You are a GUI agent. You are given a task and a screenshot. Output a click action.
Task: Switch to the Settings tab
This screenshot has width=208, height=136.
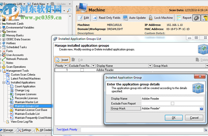pos(24,130)
